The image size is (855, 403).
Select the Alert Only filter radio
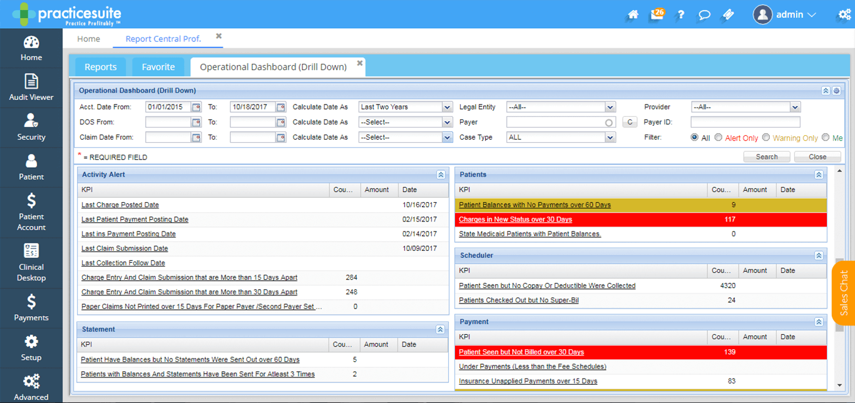[x=719, y=138]
